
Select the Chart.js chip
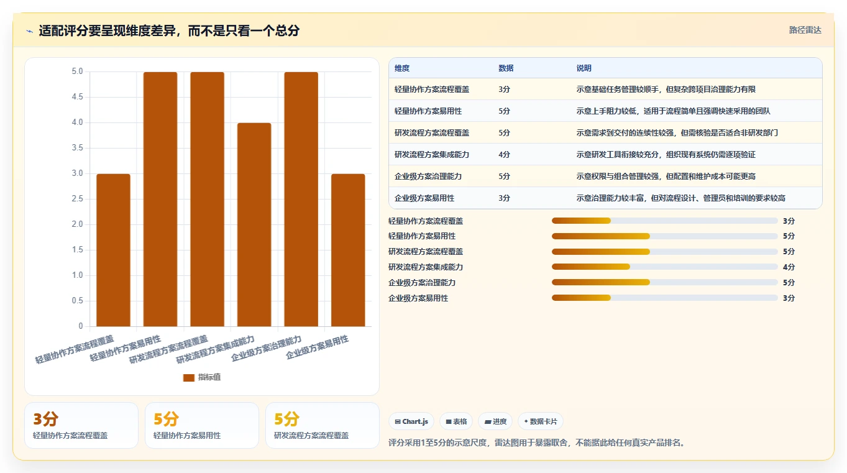tap(411, 421)
